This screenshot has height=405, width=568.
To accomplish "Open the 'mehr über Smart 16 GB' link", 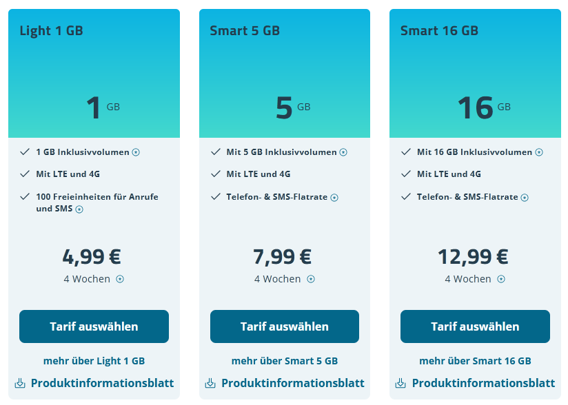I will (x=475, y=361).
